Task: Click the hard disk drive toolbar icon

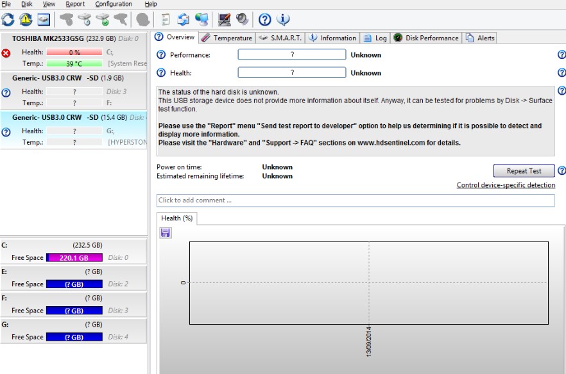Action: tap(44, 19)
